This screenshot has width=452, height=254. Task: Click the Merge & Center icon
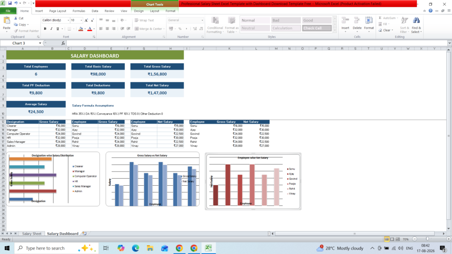(x=137, y=29)
